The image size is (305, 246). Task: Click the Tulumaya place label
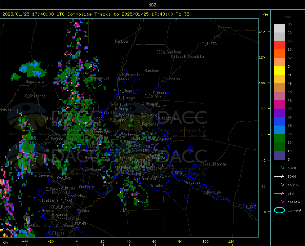tap(127, 98)
